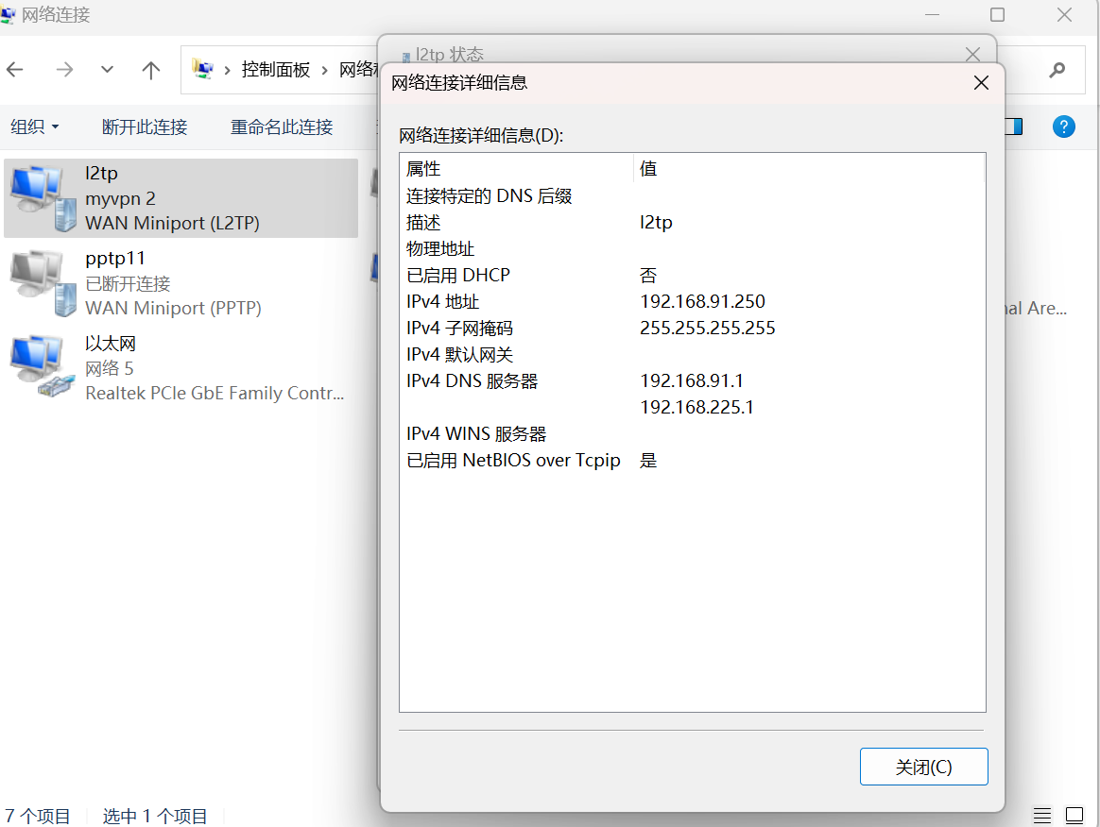Close the l2tp 状态 window behind
Screen dimensions: 1100x827
point(972,54)
